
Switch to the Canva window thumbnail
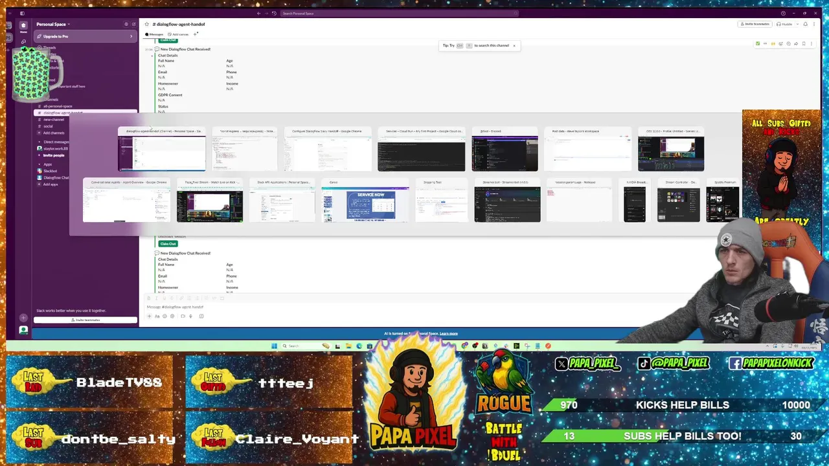point(365,201)
